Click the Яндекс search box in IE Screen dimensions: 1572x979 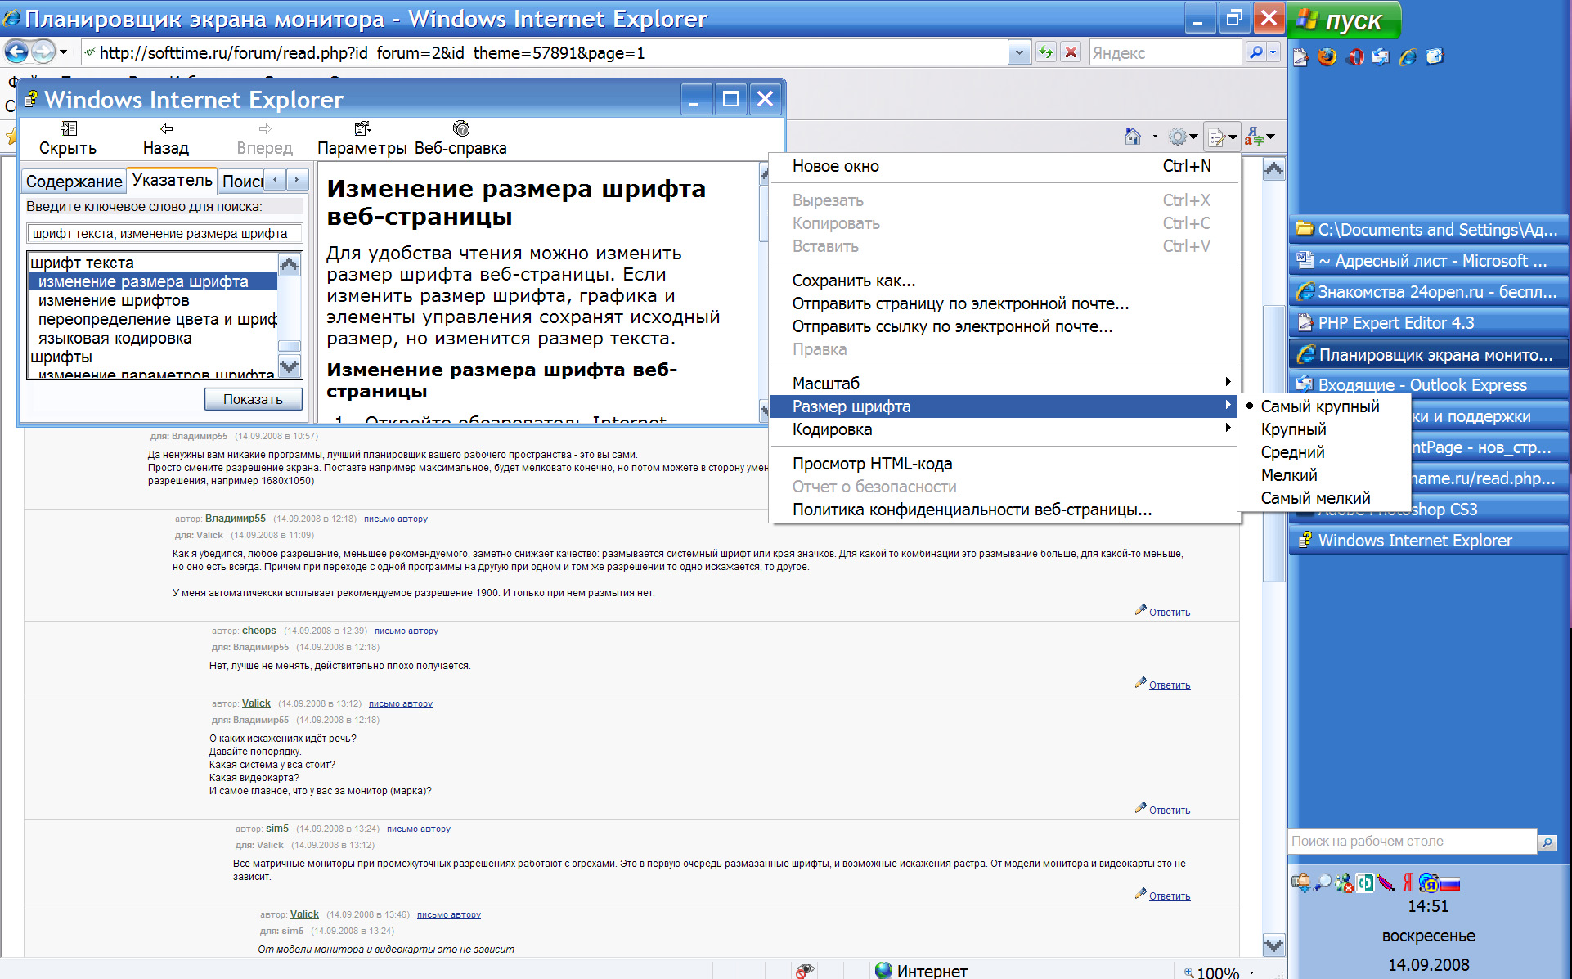tap(1166, 52)
